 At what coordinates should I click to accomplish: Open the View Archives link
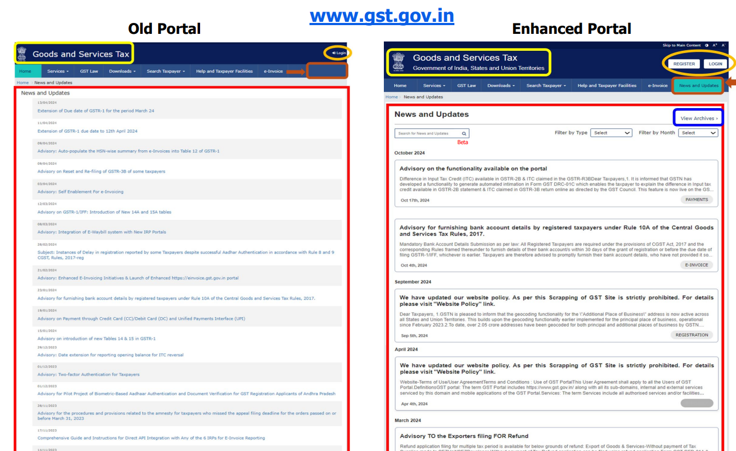pyautogui.click(x=699, y=118)
